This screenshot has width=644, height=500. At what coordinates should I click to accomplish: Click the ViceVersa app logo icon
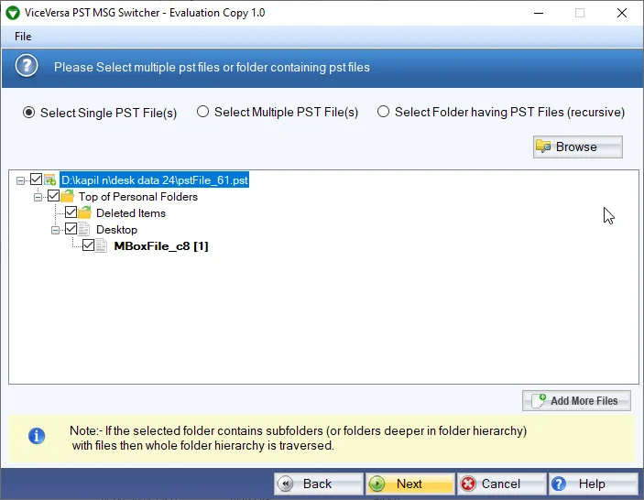[x=13, y=13]
